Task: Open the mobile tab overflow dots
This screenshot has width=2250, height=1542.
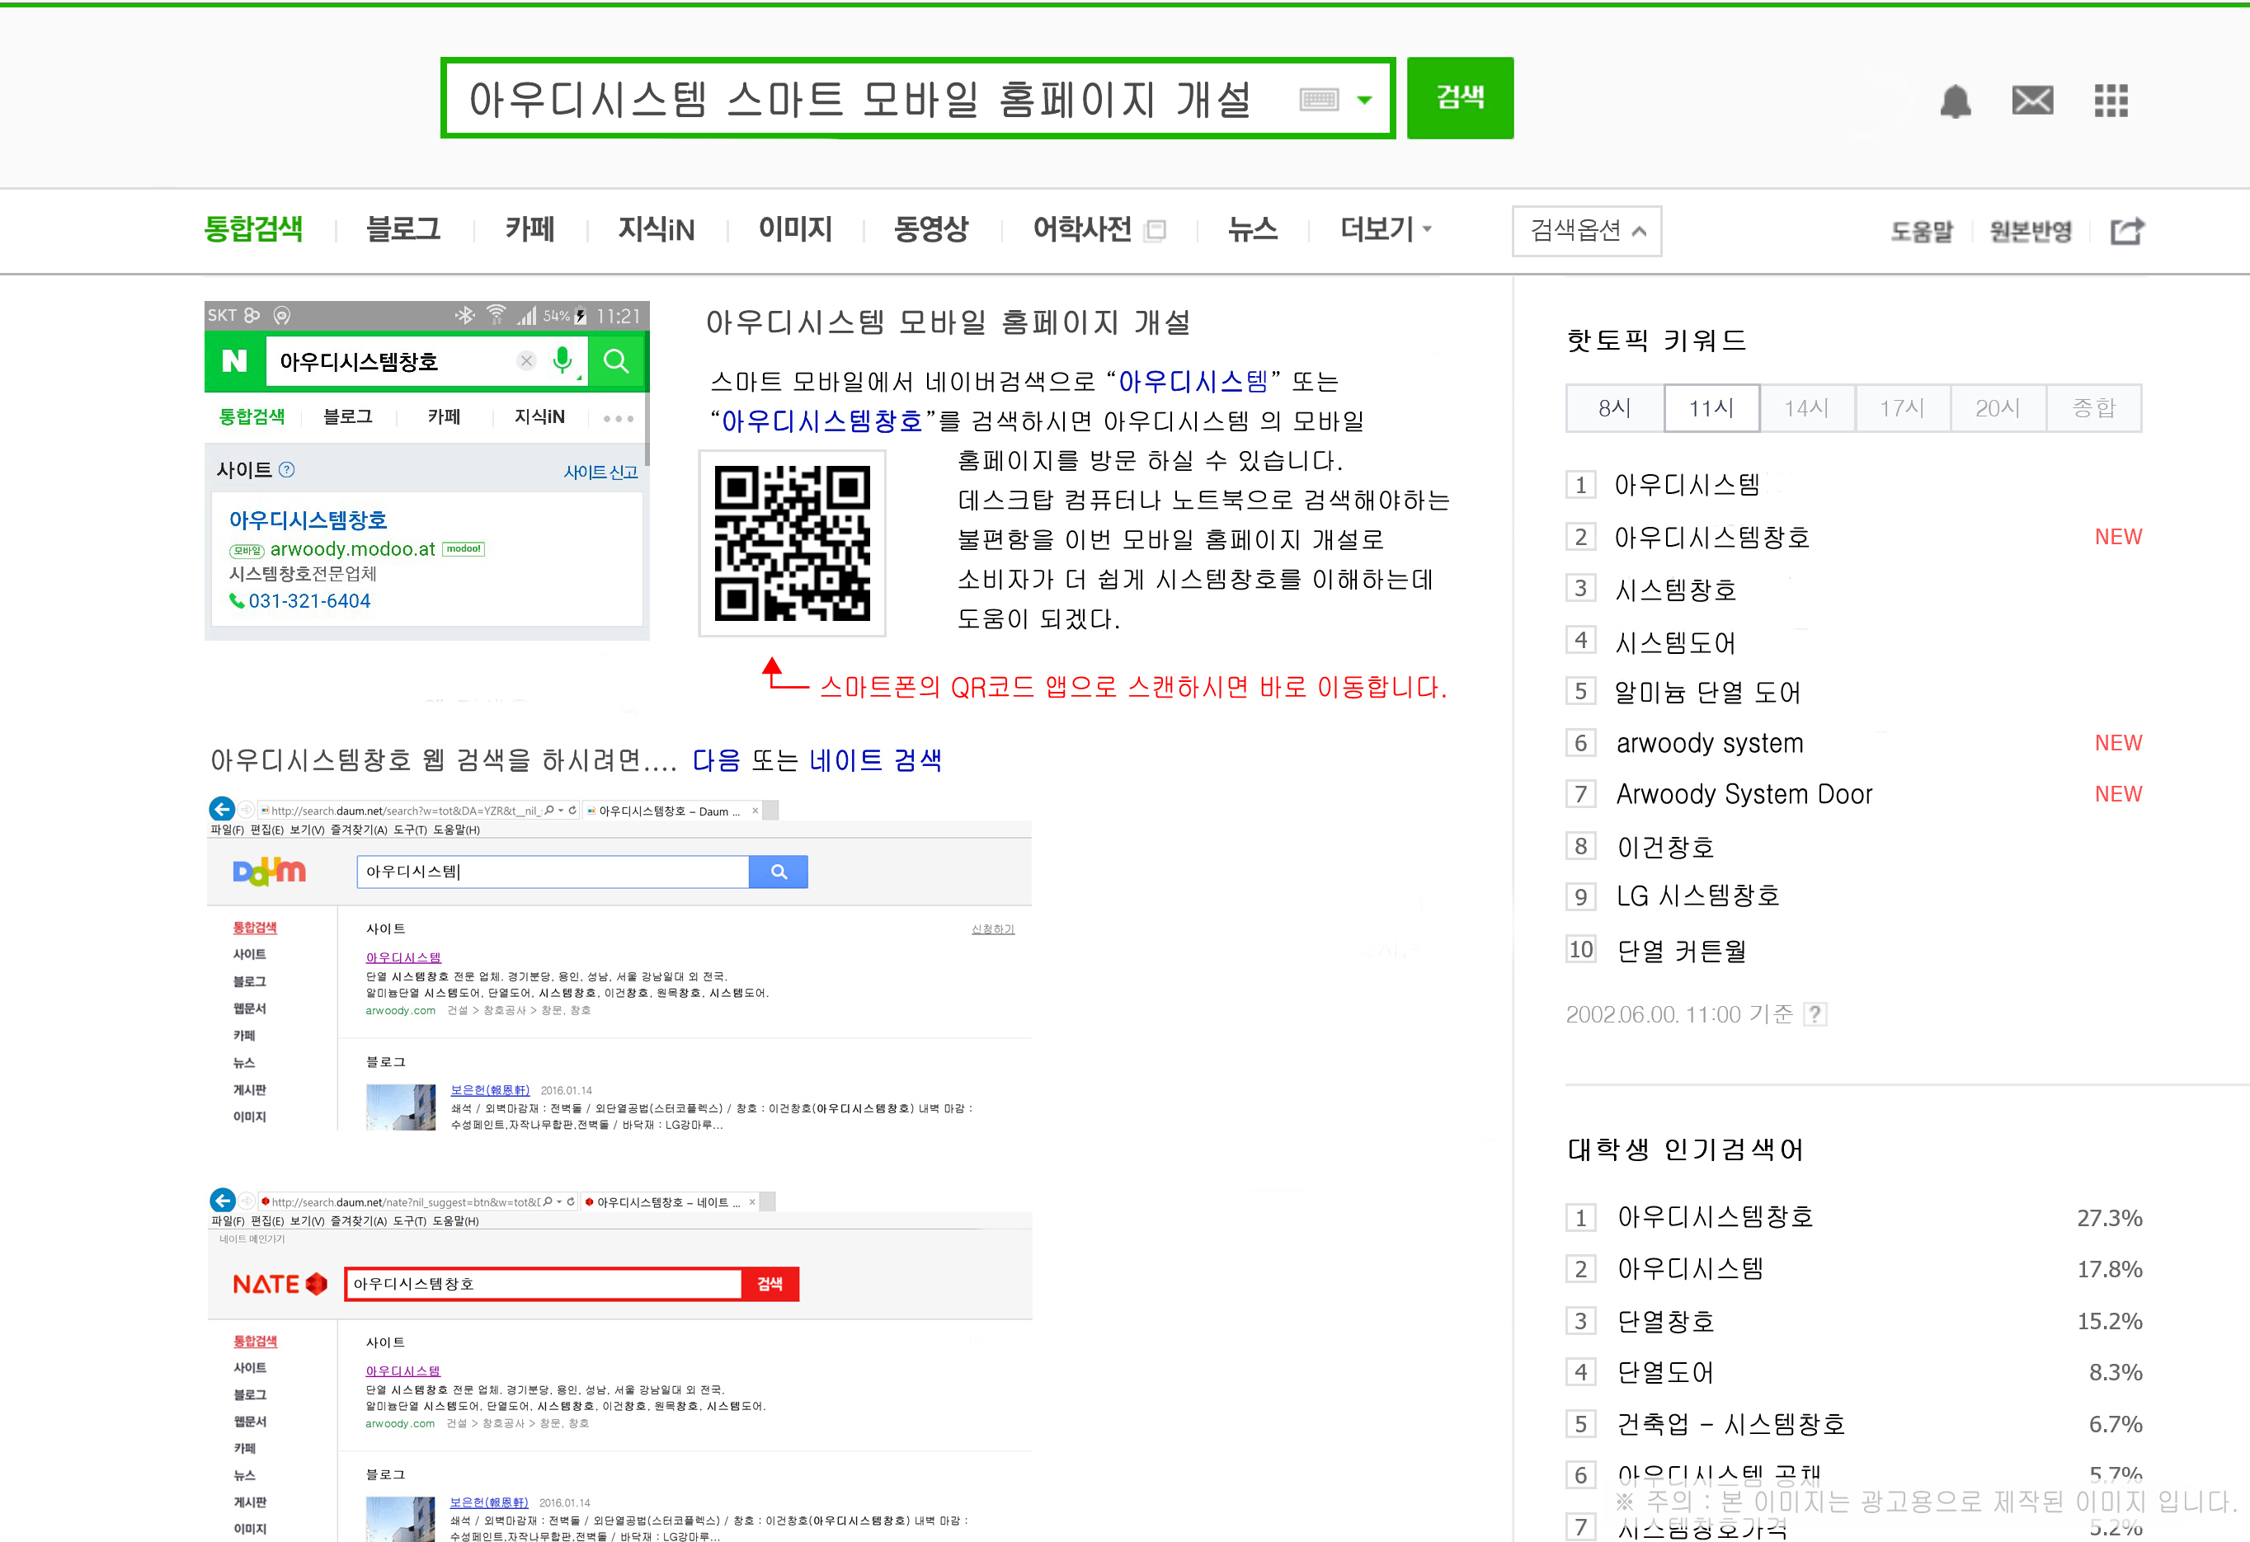Action: [618, 418]
